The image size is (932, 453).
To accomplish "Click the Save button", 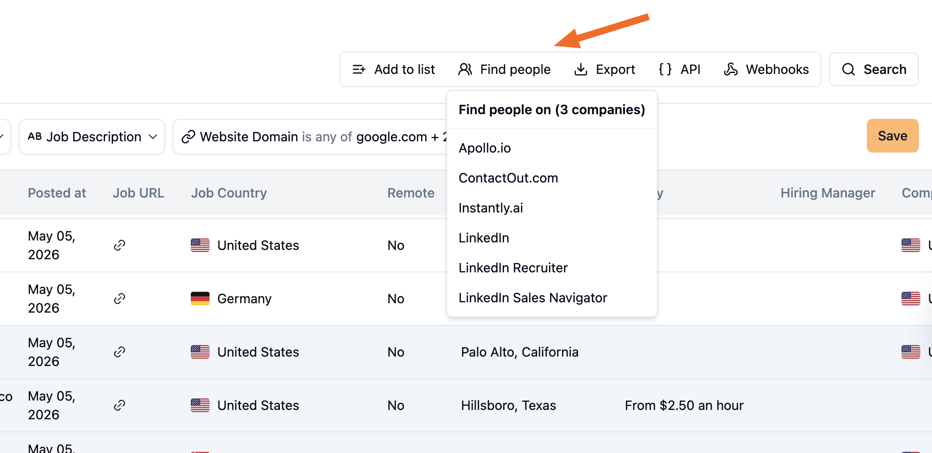I will [893, 136].
